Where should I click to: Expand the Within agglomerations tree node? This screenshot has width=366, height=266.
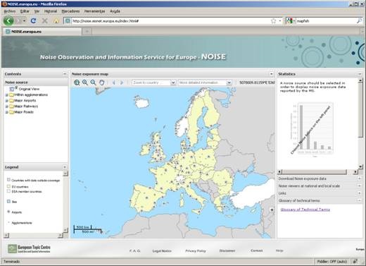pos(7,95)
